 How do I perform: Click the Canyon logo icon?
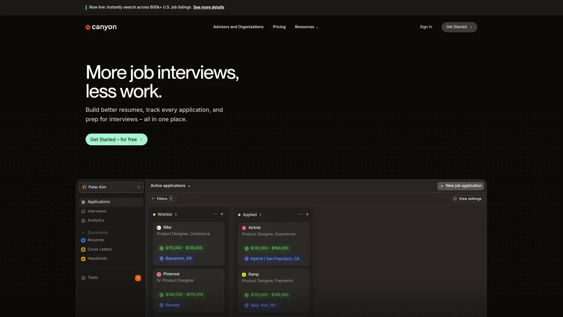pyautogui.click(x=88, y=27)
